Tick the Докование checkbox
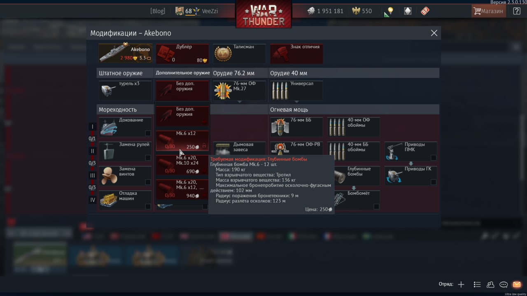Viewport: 527px width, 296px height. coord(148,133)
